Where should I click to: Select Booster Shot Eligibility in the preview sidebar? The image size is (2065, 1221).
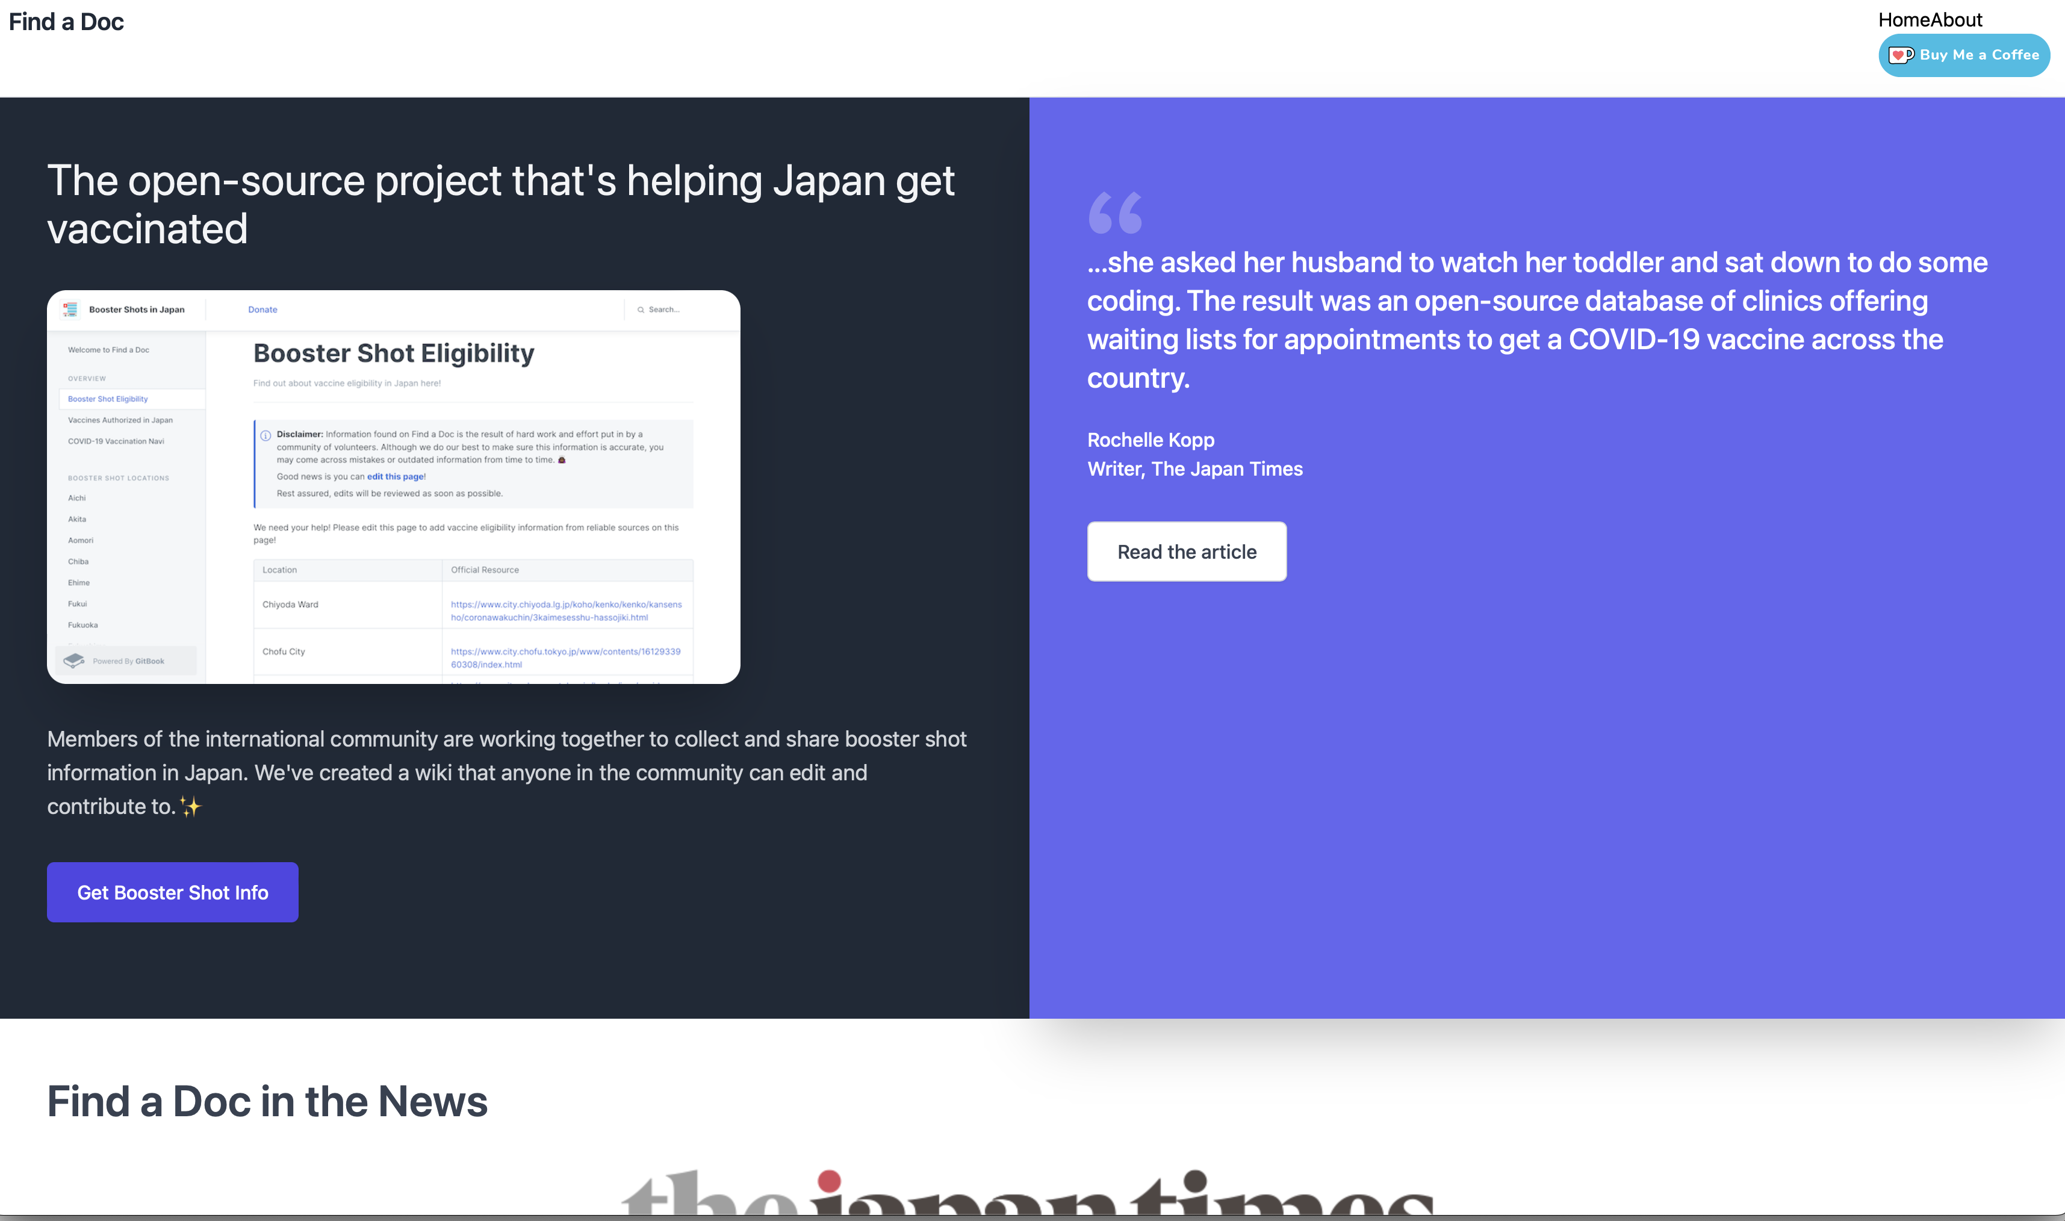click(108, 399)
